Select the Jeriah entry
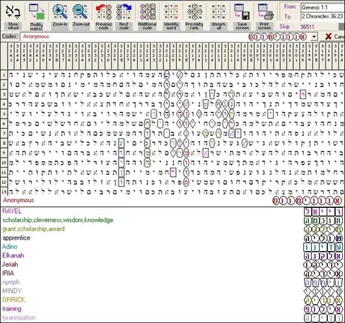 click(x=10, y=264)
